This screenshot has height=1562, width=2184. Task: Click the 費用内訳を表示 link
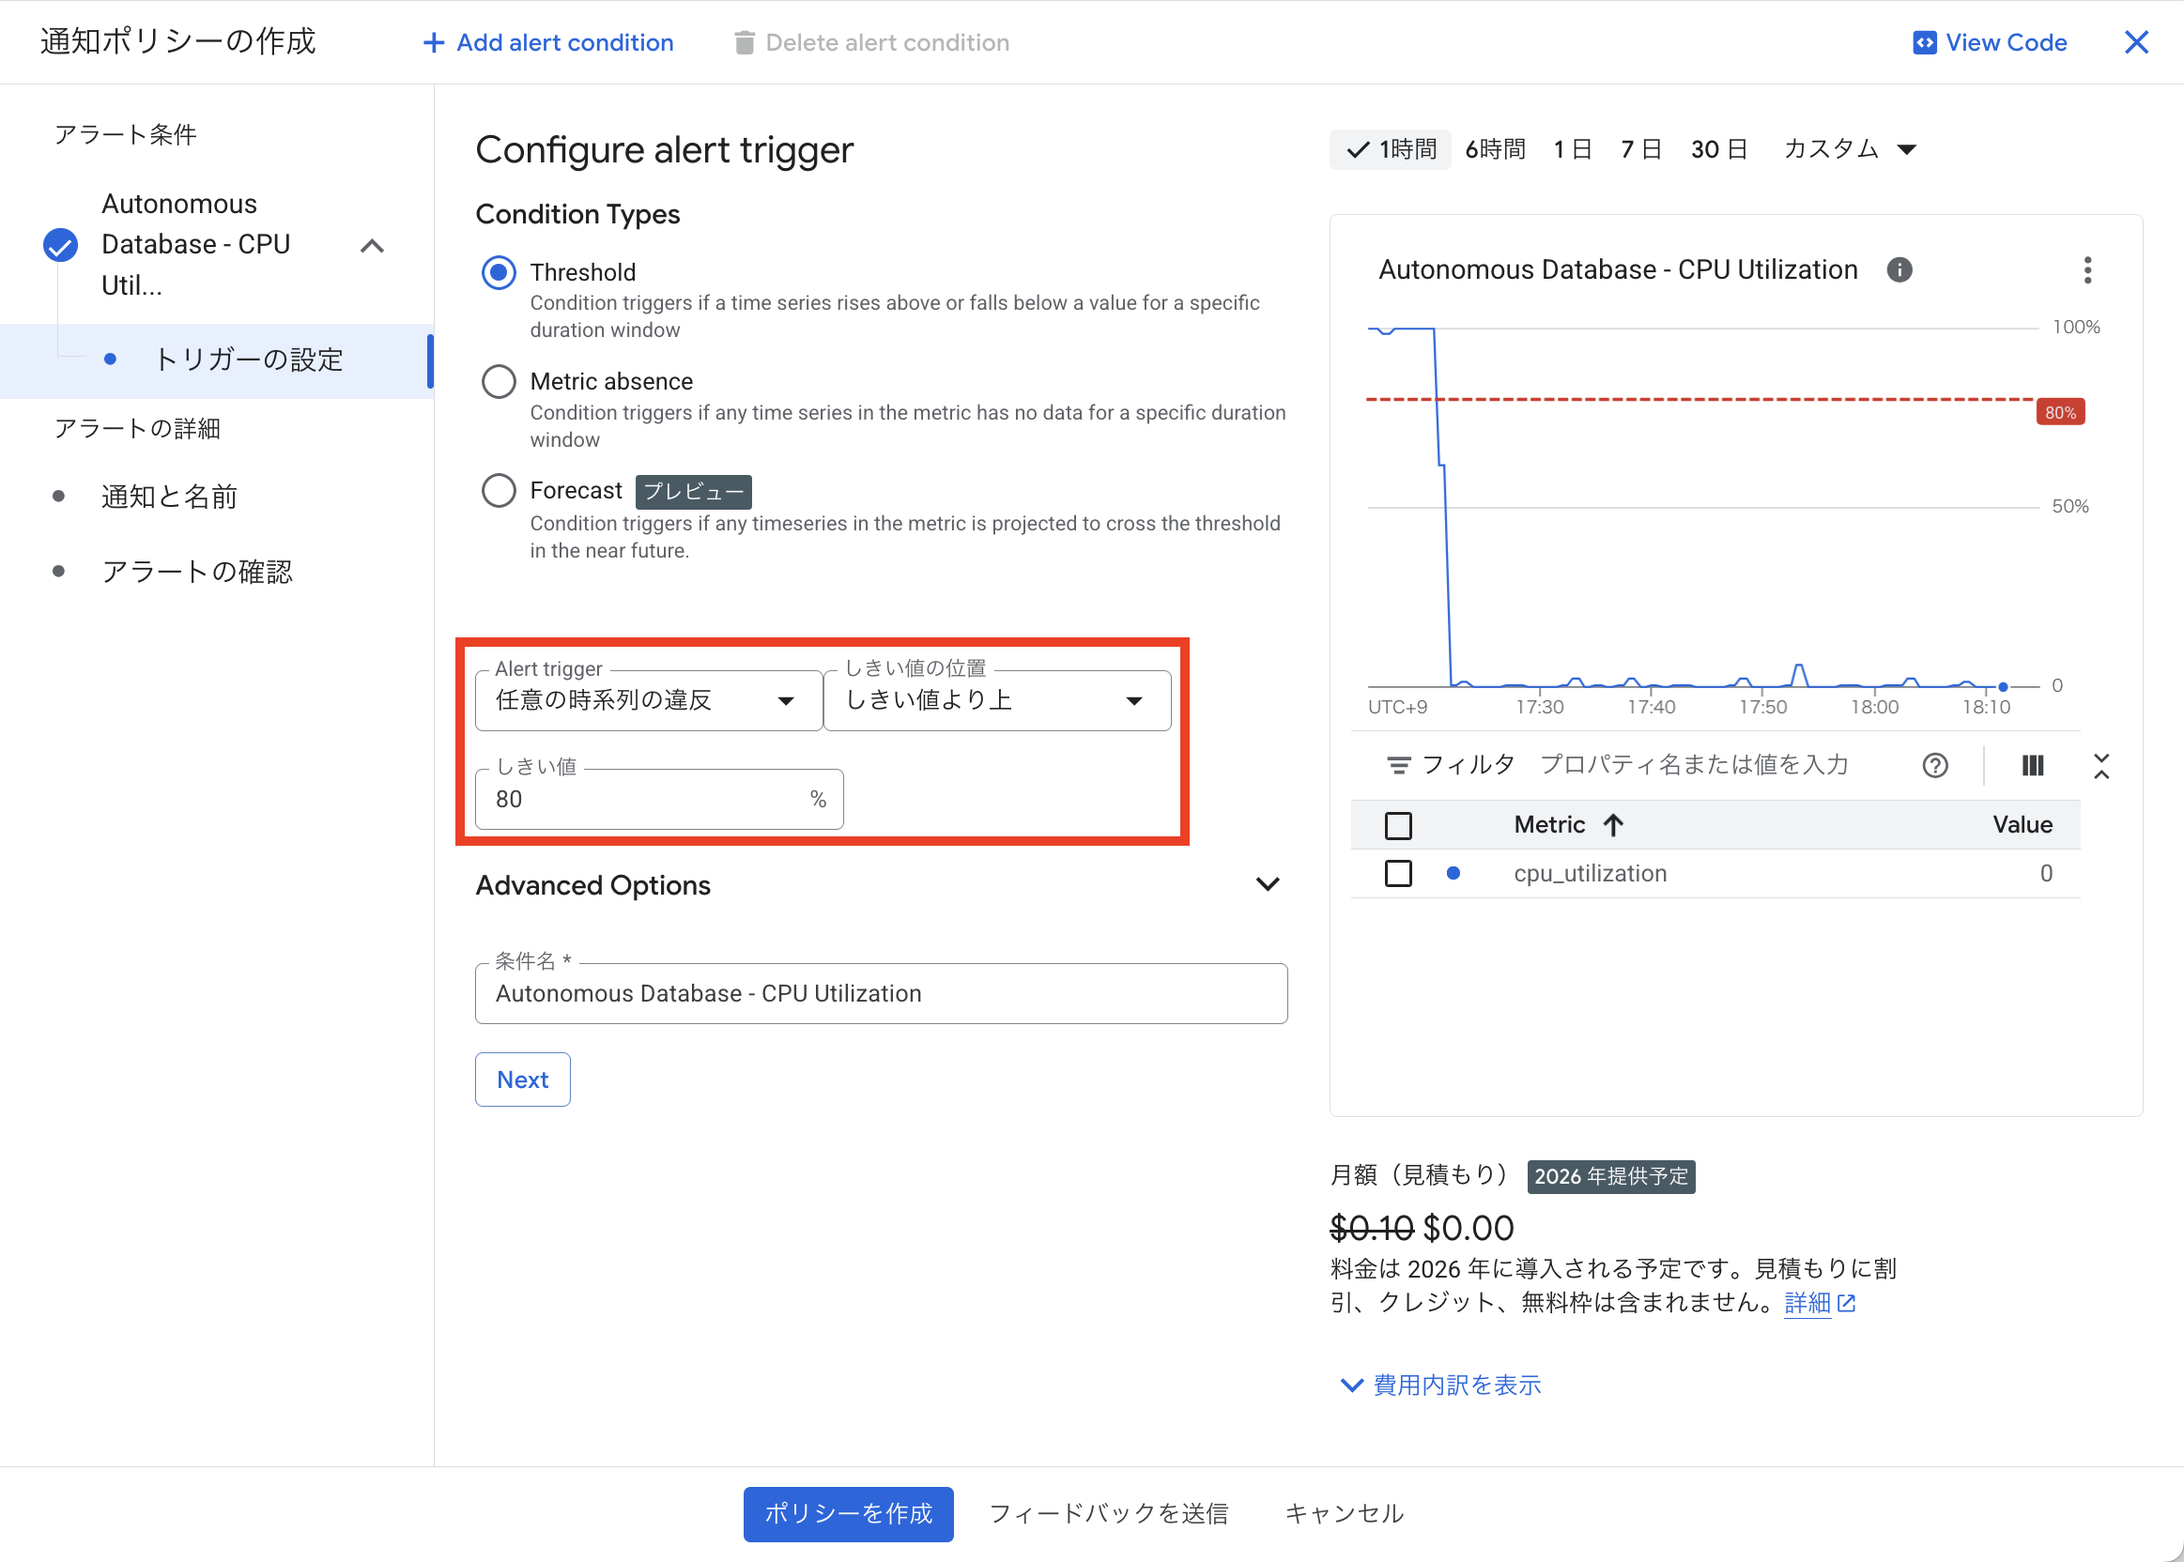click(1454, 1385)
